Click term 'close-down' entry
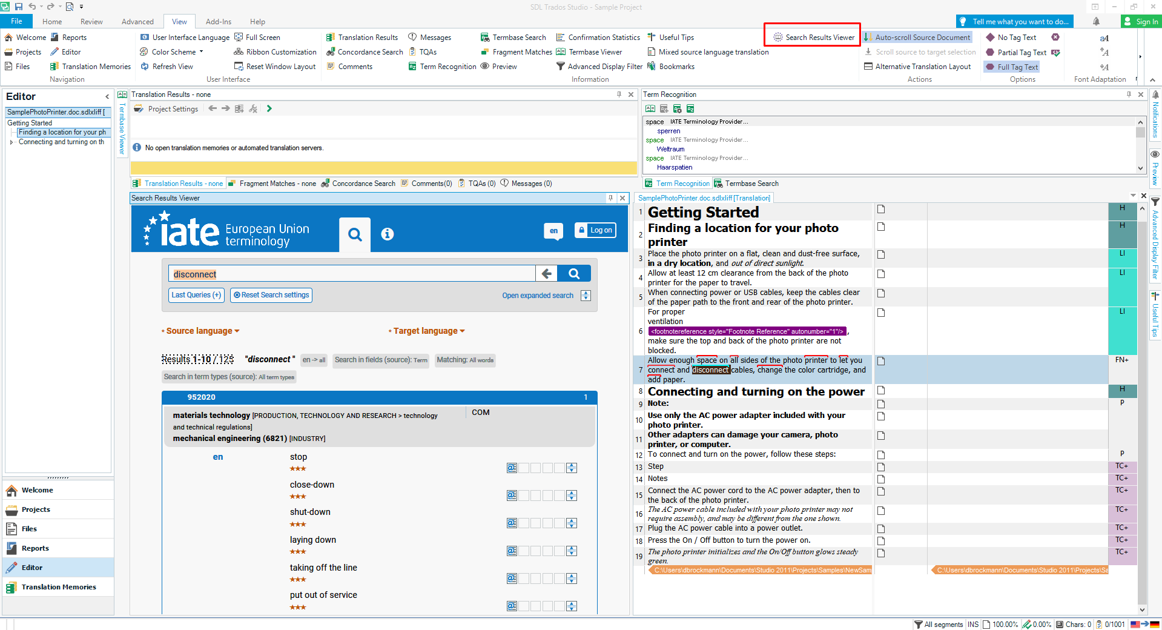 click(312, 485)
